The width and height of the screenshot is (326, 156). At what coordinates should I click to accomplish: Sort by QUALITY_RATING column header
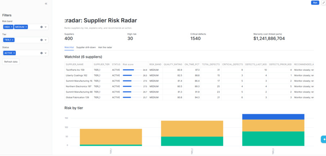point(173,64)
